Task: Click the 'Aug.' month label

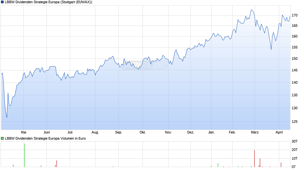Action: pos(95,132)
